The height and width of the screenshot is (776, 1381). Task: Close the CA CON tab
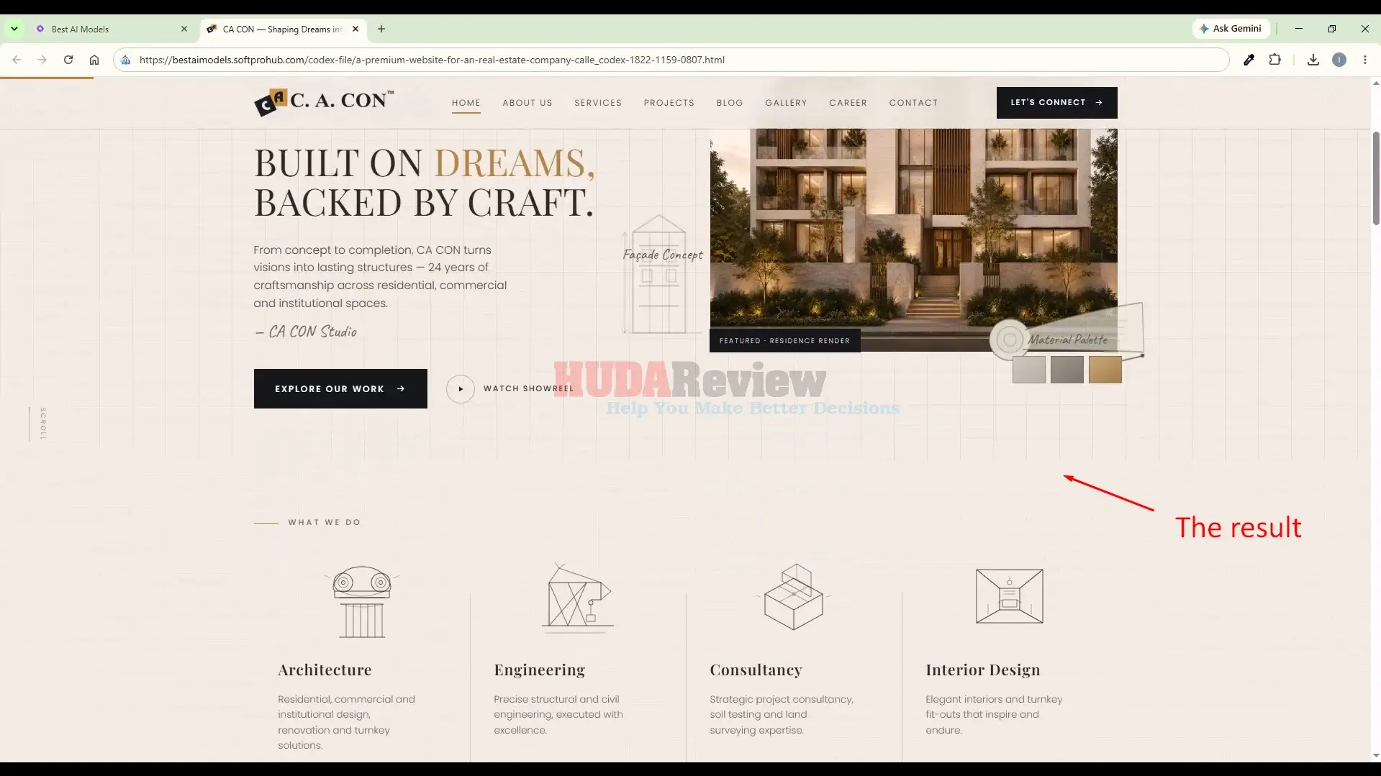tap(356, 29)
